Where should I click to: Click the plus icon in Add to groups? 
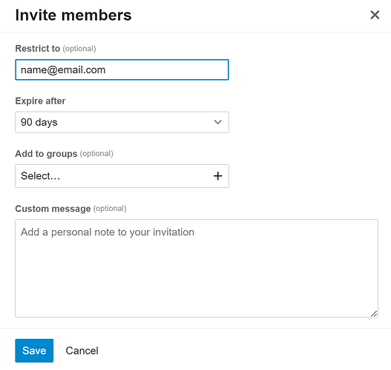pyautogui.click(x=217, y=176)
